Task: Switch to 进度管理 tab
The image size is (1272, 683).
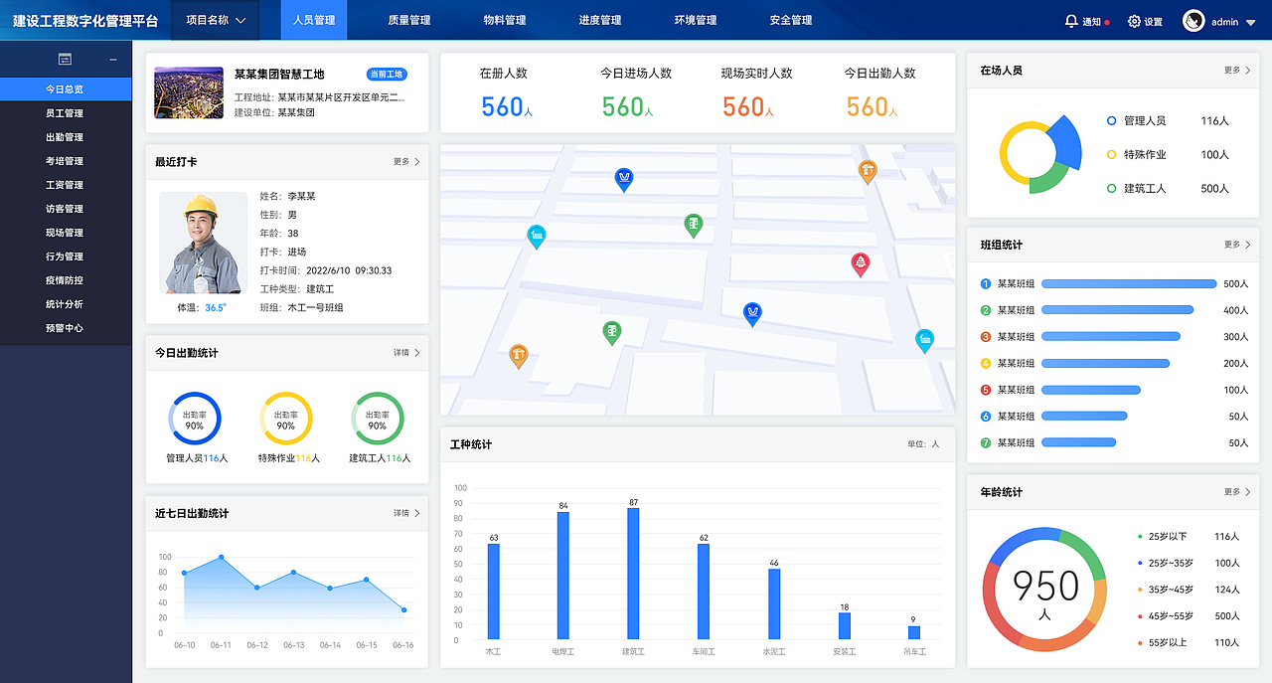Action: pyautogui.click(x=600, y=20)
